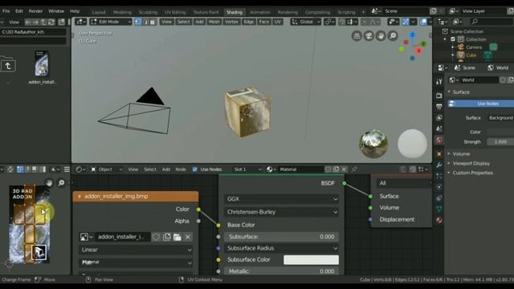The width and height of the screenshot is (514, 289).
Task: Open the Linear interpolation dropdown
Action: pyautogui.click(x=136, y=250)
